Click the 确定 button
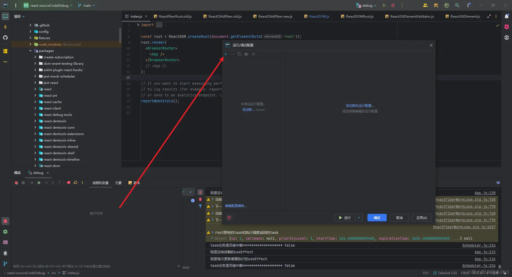 pyautogui.click(x=377, y=218)
